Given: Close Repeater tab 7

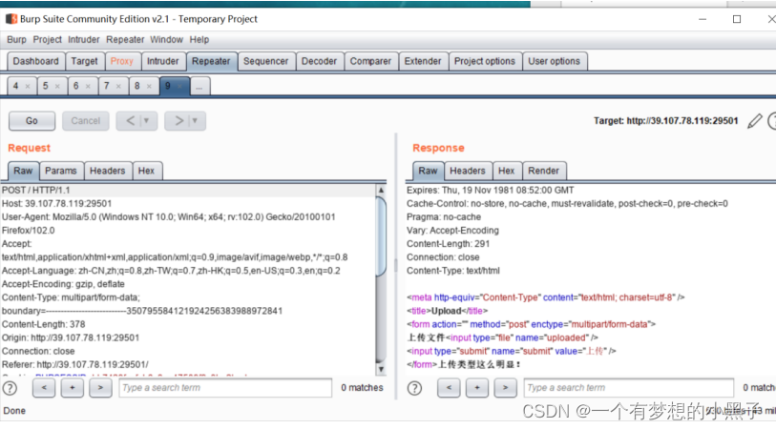Looking at the screenshot, I should 118,87.
